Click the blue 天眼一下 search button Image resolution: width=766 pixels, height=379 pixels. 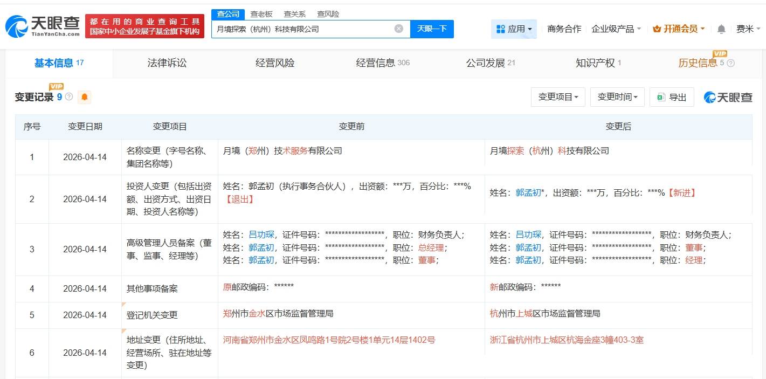coord(432,29)
